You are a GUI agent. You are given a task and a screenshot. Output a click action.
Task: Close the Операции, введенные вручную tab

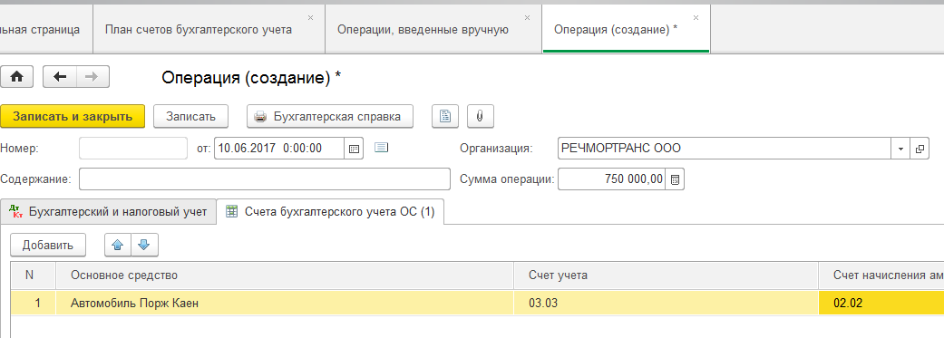pos(528,17)
